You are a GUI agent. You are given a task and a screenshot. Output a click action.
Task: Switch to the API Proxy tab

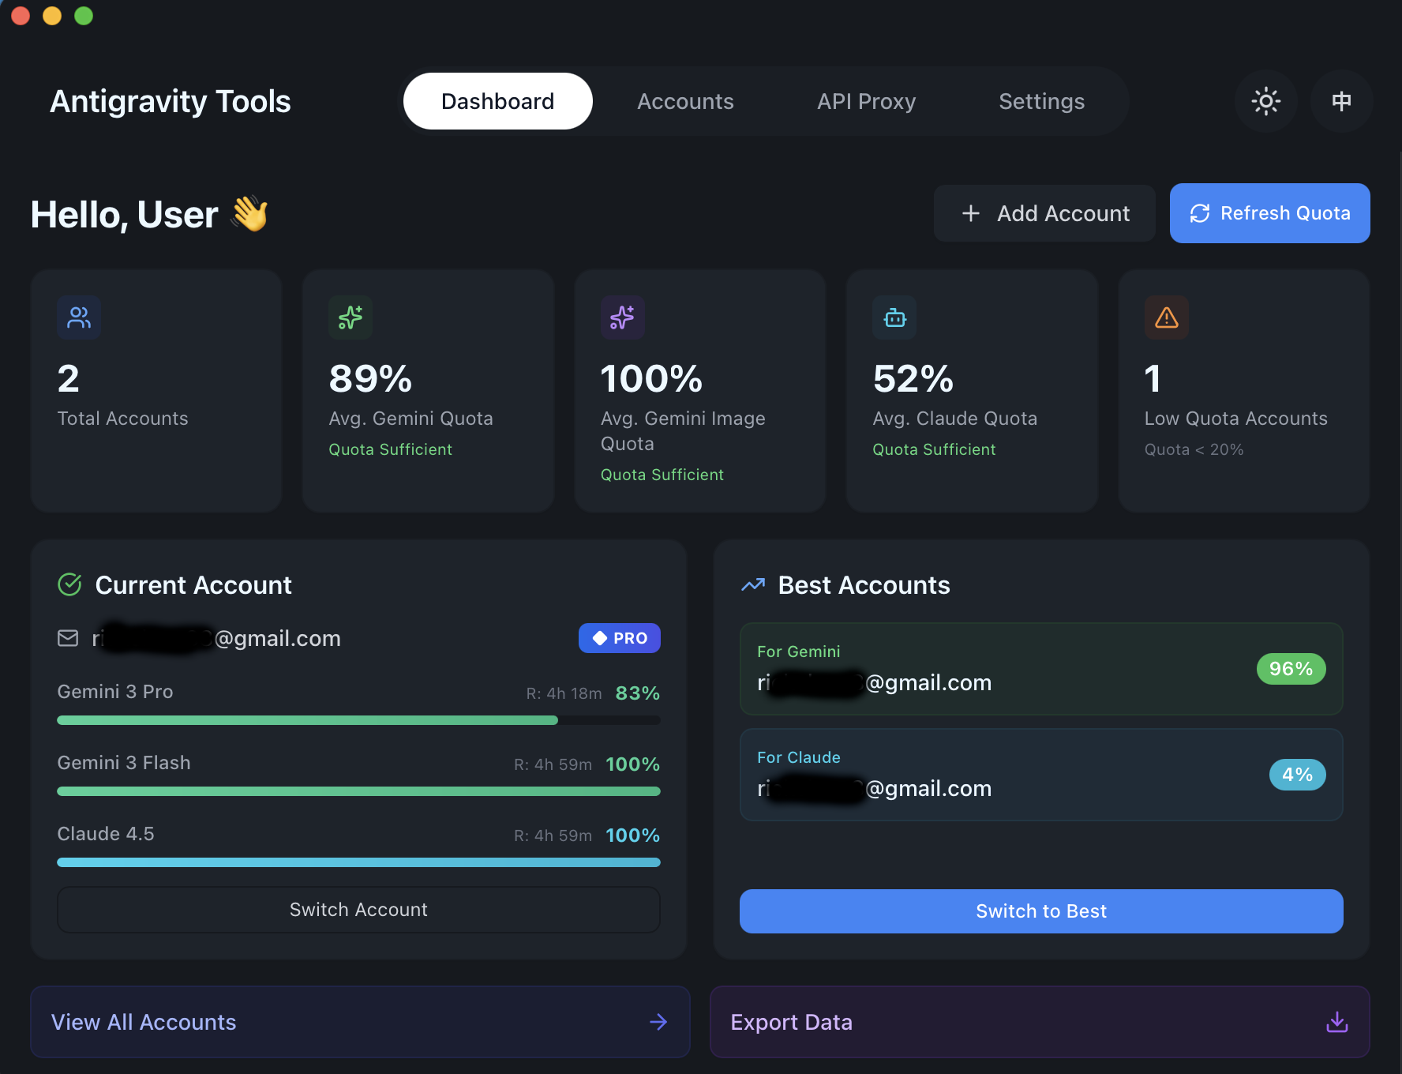(866, 101)
